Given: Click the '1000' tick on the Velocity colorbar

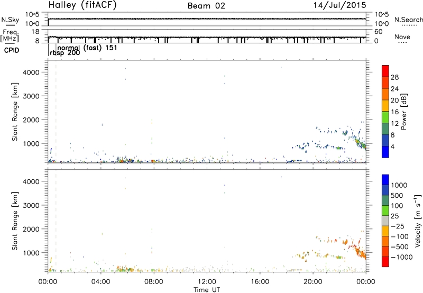Looking at the screenshot, I should (399, 185).
